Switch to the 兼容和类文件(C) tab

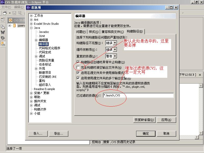(112, 32)
